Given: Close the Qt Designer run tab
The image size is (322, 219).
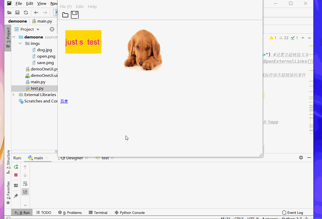Looking at the screenshot, I should click(87, 158).
